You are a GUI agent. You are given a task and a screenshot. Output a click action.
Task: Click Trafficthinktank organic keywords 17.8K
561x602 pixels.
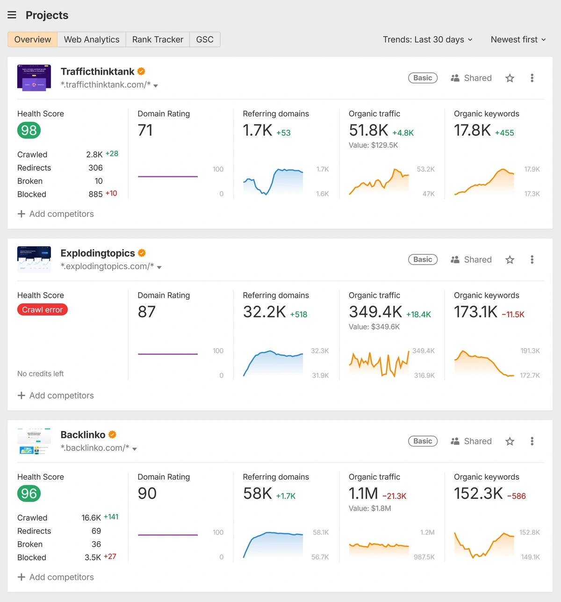(473, 130)
